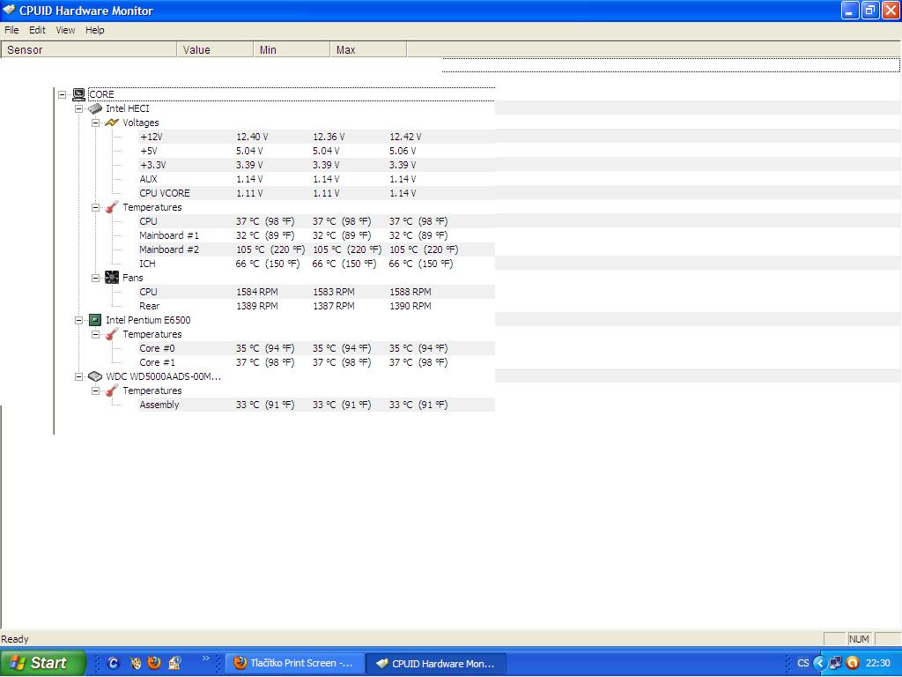Select the +5V voltage row
The image size is (902, 677).
(316, 151)
